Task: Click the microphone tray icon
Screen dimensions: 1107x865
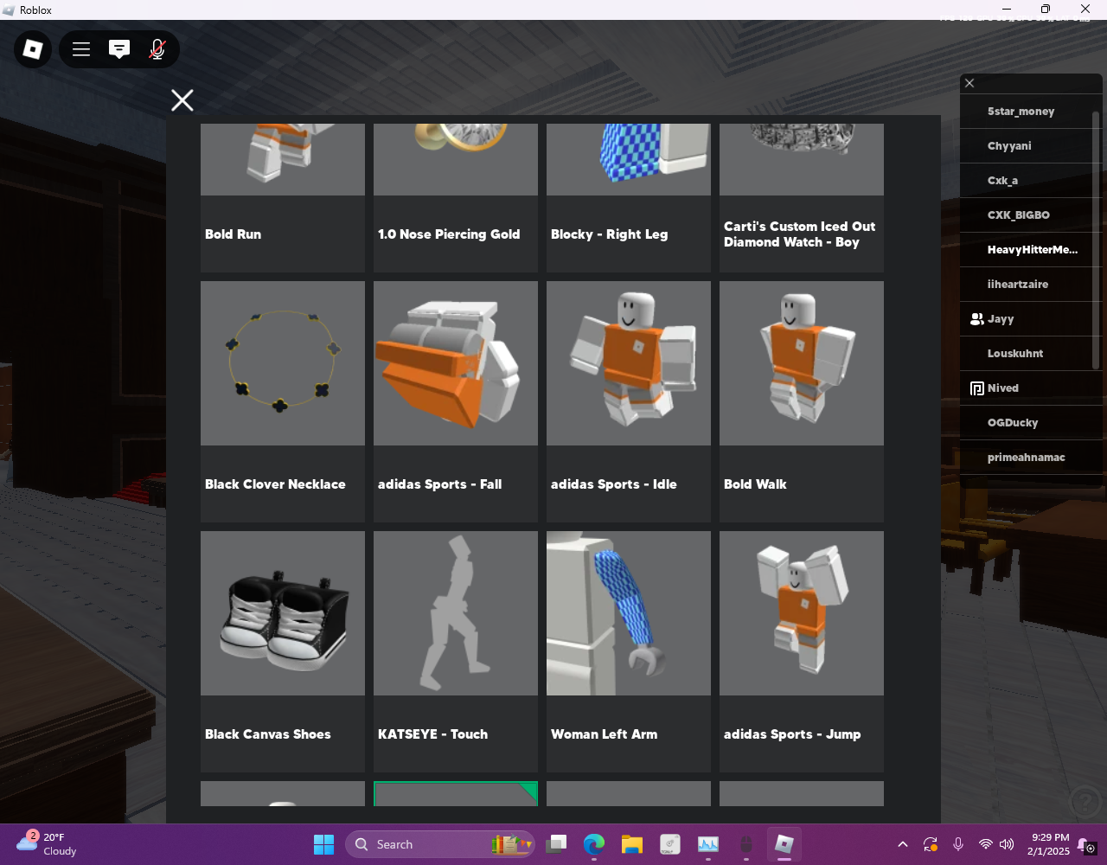Action: click(x=958, y=844)
